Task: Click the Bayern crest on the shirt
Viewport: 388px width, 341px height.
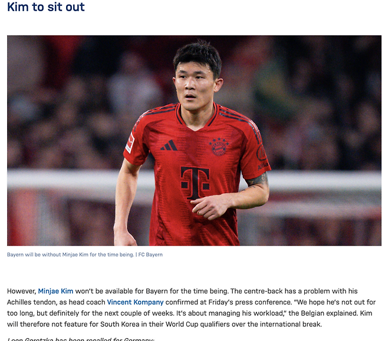Action: 219,147
